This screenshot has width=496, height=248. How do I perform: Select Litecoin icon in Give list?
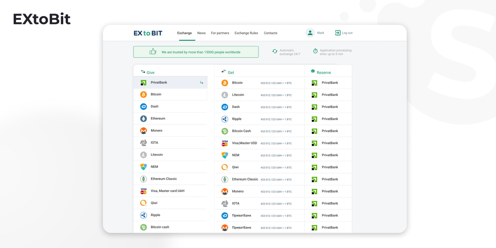143,155
